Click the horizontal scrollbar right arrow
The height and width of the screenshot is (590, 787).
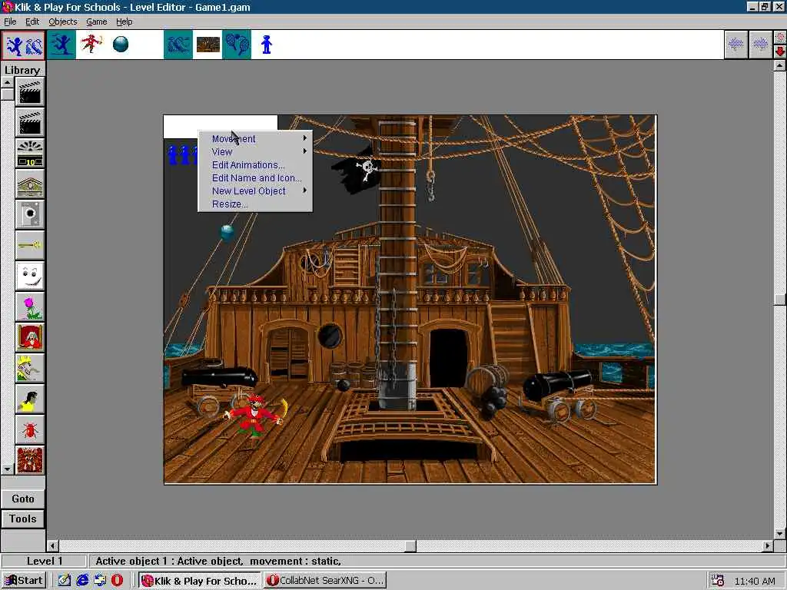point(768,545)
